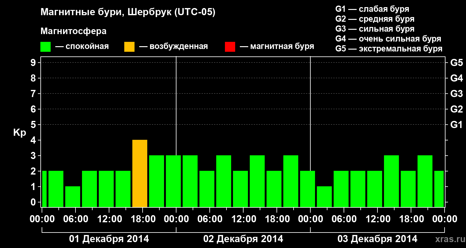Select the Kp 1 bar on 03 December
Viewport: 466px width, 248px height.
pyautogui.click(x=324, y=197)
